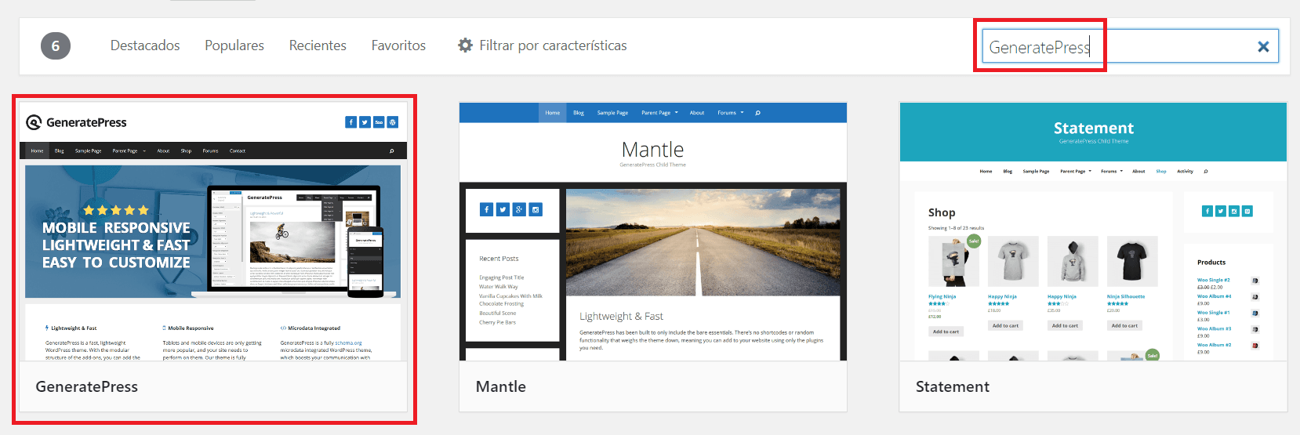Expand Forums dropdown in Statement preview
Viewport: 1300px width, 435px height.
[x=1112, y=171]
